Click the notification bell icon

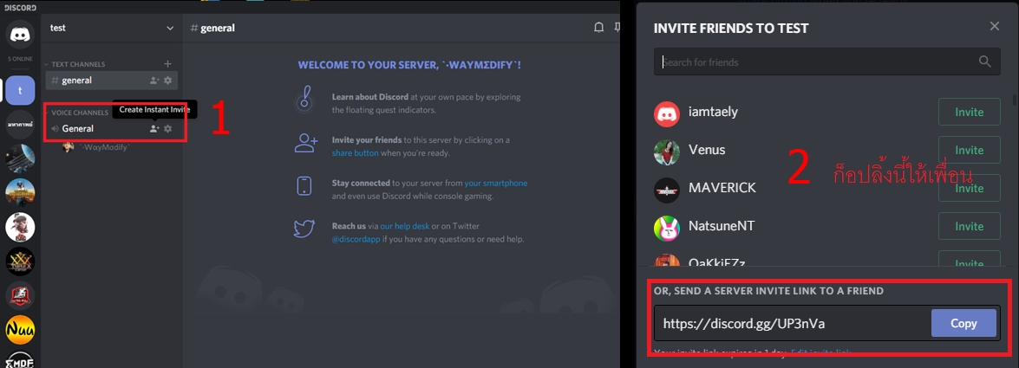pyautogui.click(x=598, y=28)
